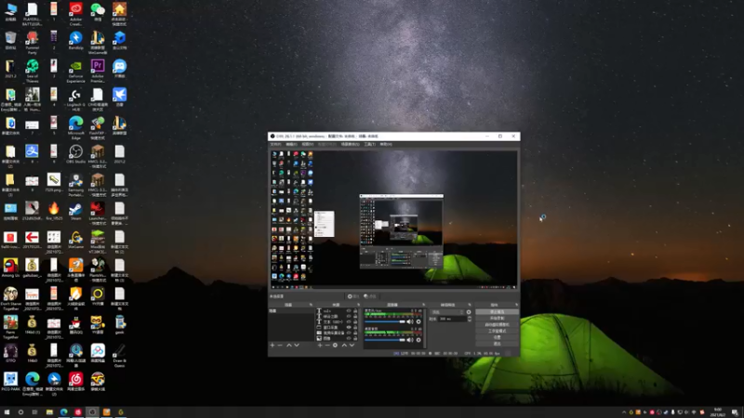Open the Windows Start button on taskbar

[7, 411]
